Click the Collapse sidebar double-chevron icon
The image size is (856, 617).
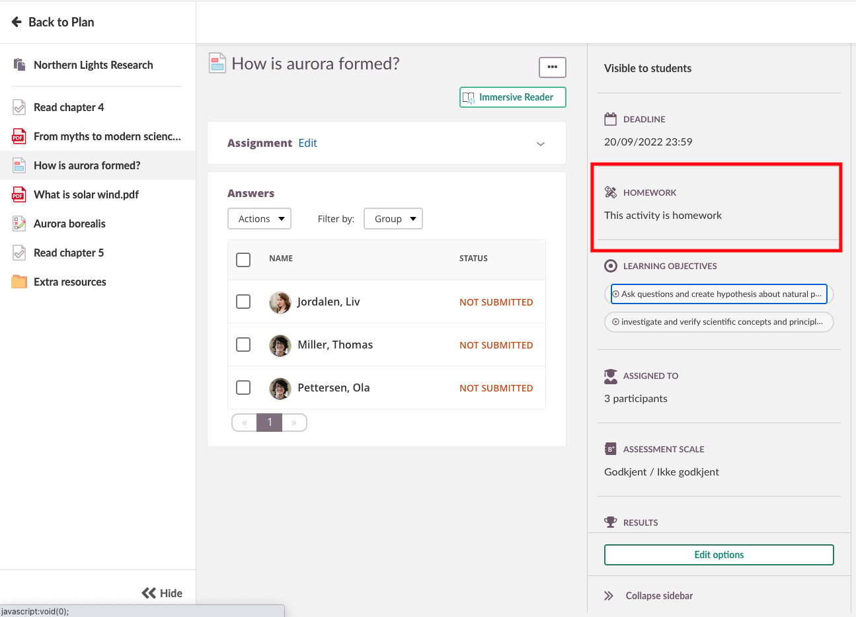click(x=609, y=596)
